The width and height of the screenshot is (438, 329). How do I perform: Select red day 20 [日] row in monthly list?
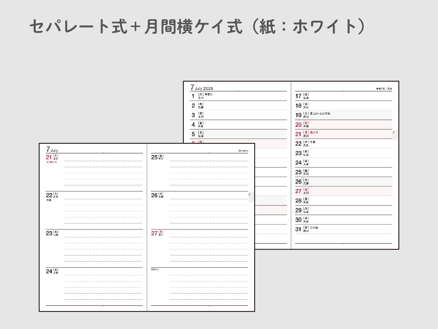click(x=344, y=124)
